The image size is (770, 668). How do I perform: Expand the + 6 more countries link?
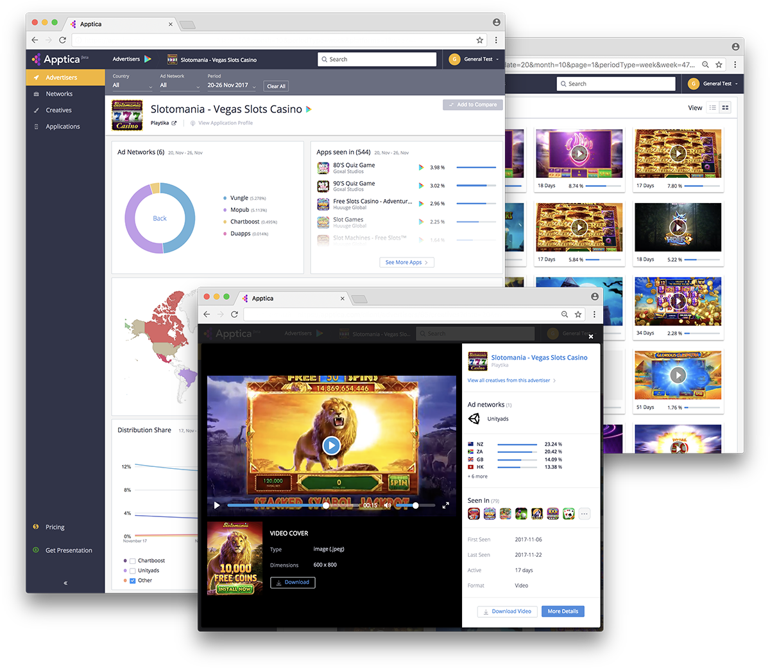coord(477,477)
